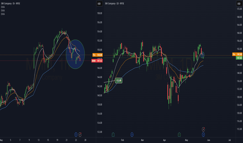243x143 pixels.
Task: Click the 154.00 price axis label
Action: click(x=100, y=31)
